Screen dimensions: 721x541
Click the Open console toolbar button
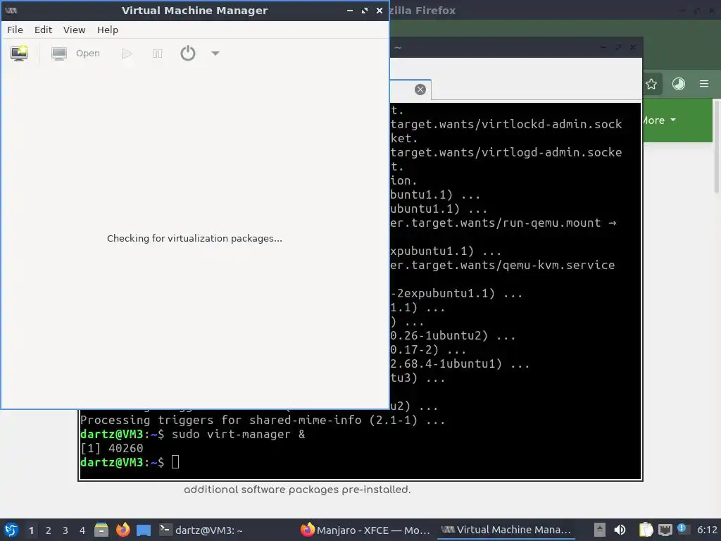coord(75,54)
